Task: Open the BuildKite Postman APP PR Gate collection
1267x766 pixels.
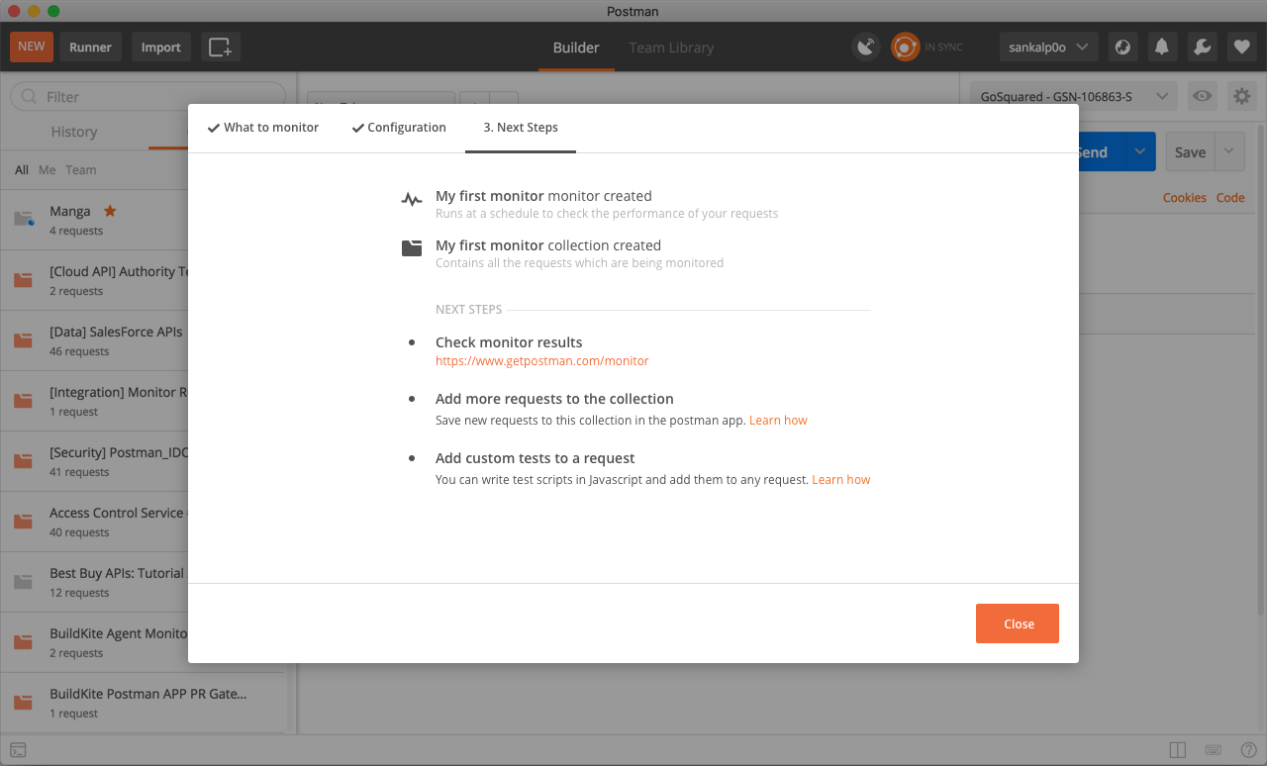Action: tap(143, 703)
